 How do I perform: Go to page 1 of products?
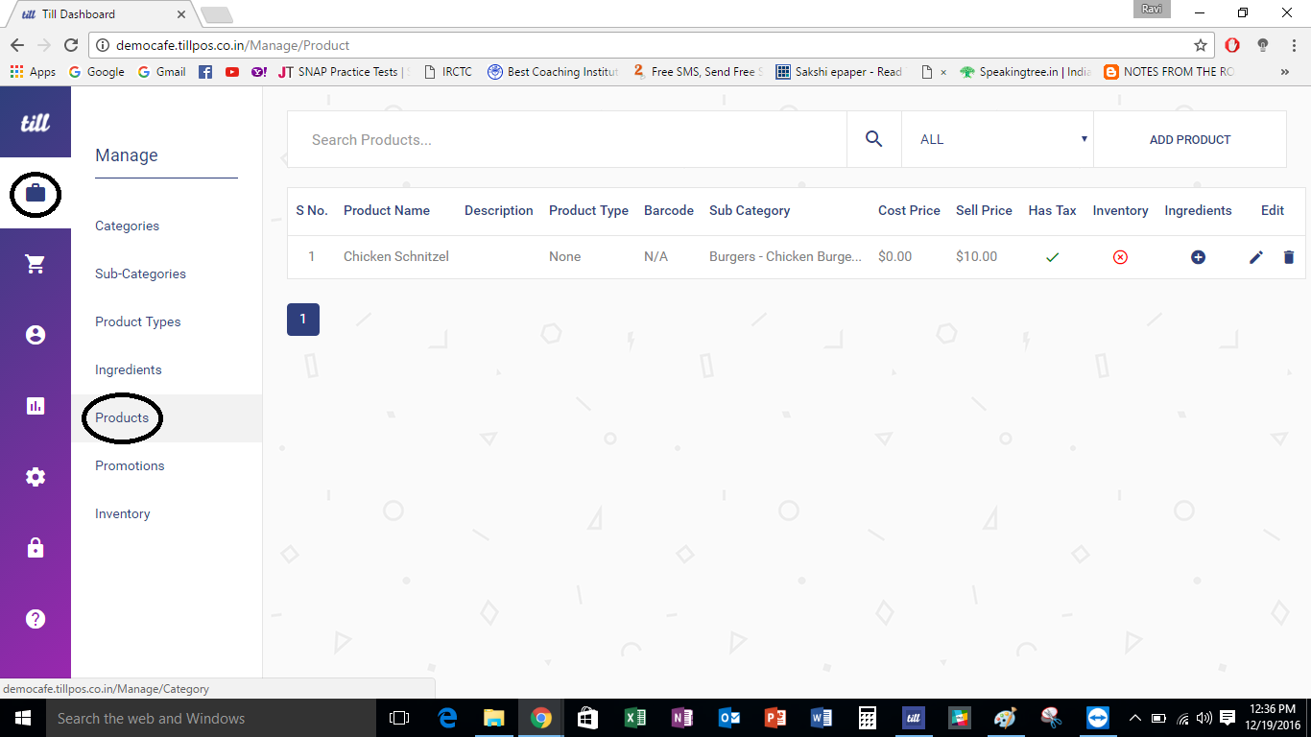pyautogui.click(x=303, y=320)
